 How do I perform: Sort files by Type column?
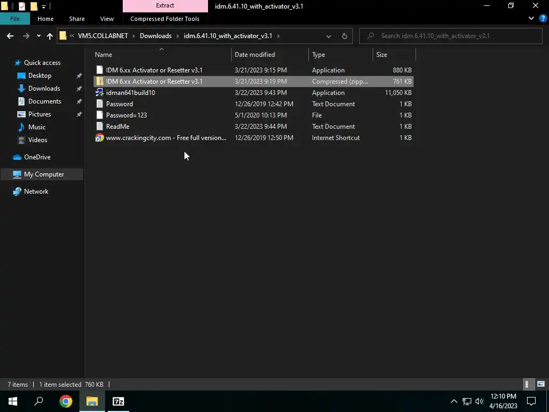[318, 55]
